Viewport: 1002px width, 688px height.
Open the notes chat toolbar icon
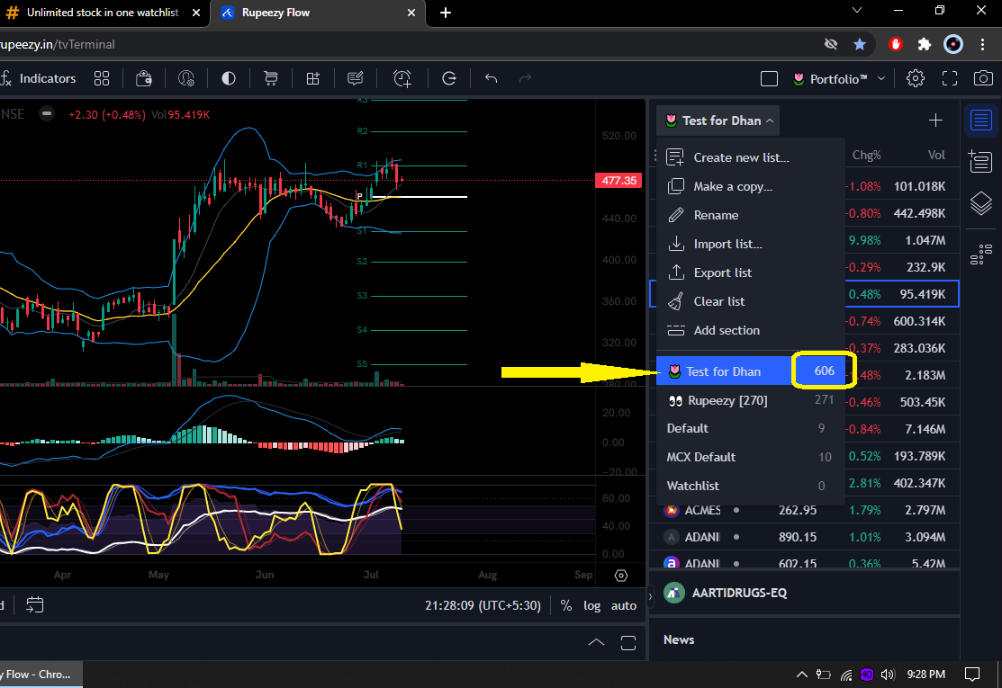point(356,78)
